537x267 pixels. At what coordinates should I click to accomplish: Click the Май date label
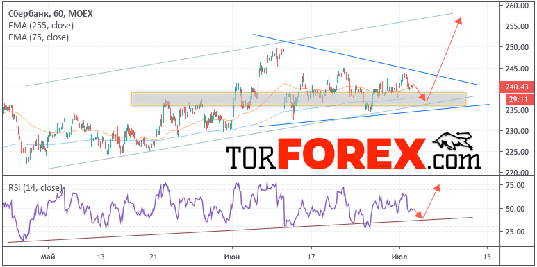coord(48,257)
